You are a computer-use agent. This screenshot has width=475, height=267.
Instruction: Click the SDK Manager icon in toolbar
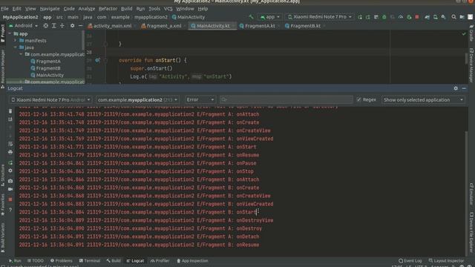tap(444, 17)
